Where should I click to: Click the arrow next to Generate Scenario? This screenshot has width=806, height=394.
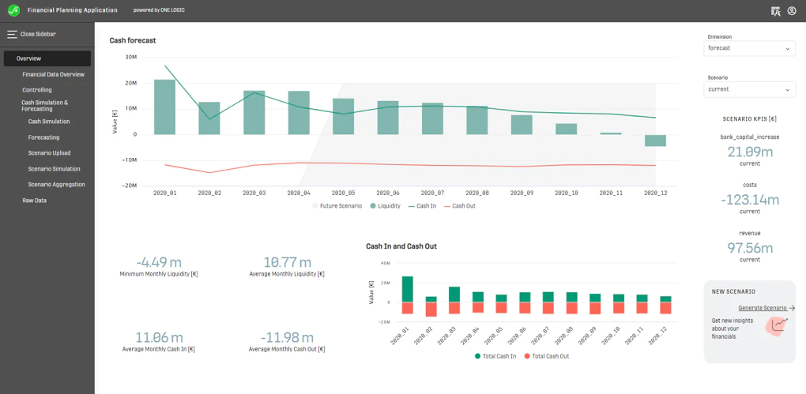click(x=792, y=308)
